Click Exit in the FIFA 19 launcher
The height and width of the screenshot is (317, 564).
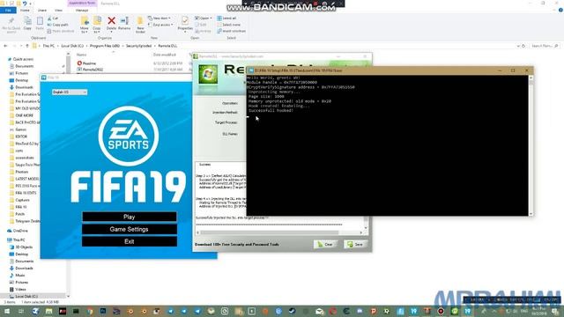pyautogui.click(x=130, y=241)
